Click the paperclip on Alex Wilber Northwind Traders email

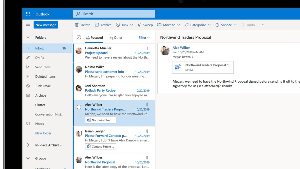point(147,105)
